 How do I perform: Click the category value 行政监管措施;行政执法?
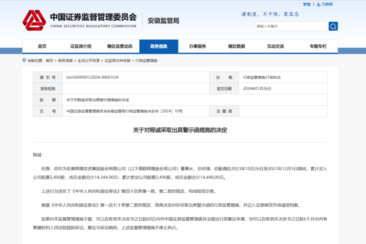tap(262, 77)
